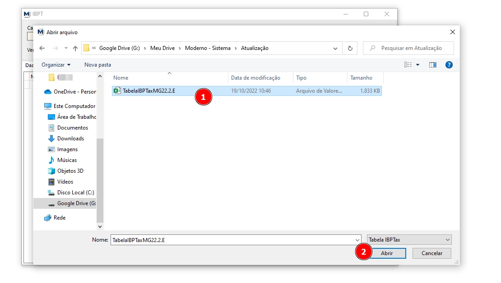This screenshot has width=501, height=283.
Task: Click the Pesquisar em Atualização search box
Action: tap(411, 48)
